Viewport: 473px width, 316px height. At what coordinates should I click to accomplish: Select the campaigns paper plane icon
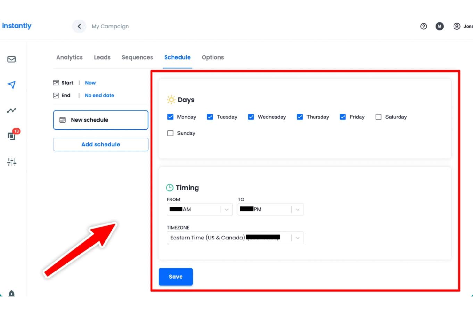coord(11,85)
